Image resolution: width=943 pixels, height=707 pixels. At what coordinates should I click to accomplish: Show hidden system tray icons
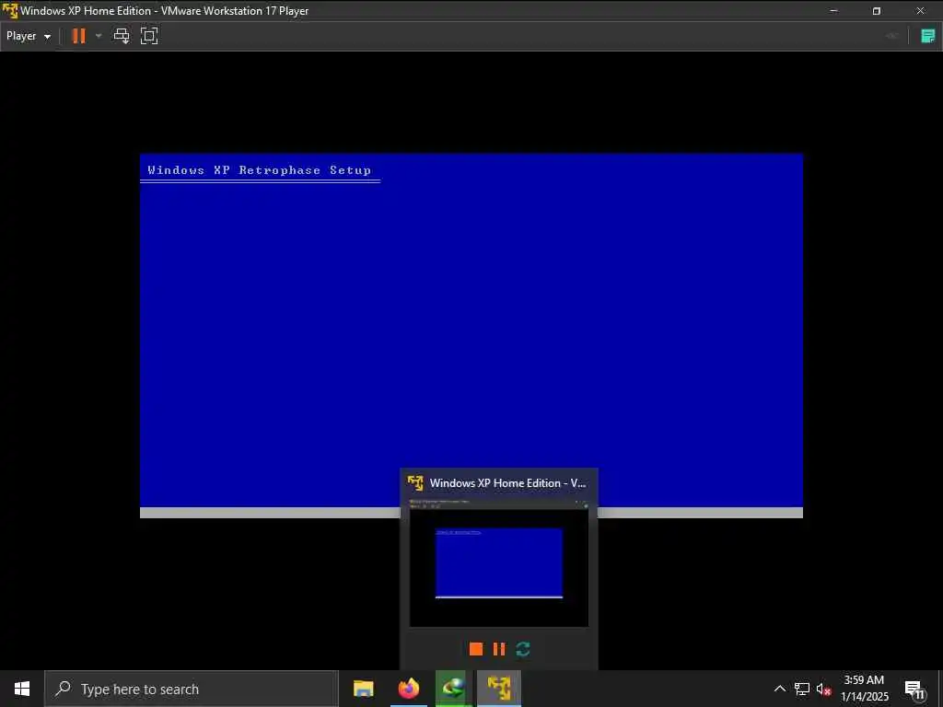pyautogui.click(x=779, y=689)
